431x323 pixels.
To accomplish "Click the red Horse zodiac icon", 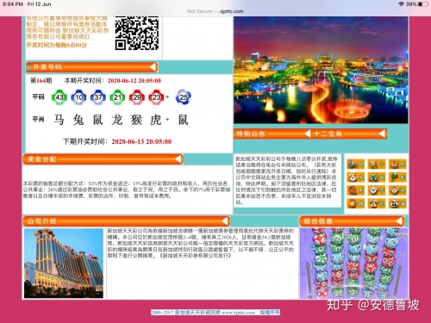I will pyautogui.click(x=356, y=190).
